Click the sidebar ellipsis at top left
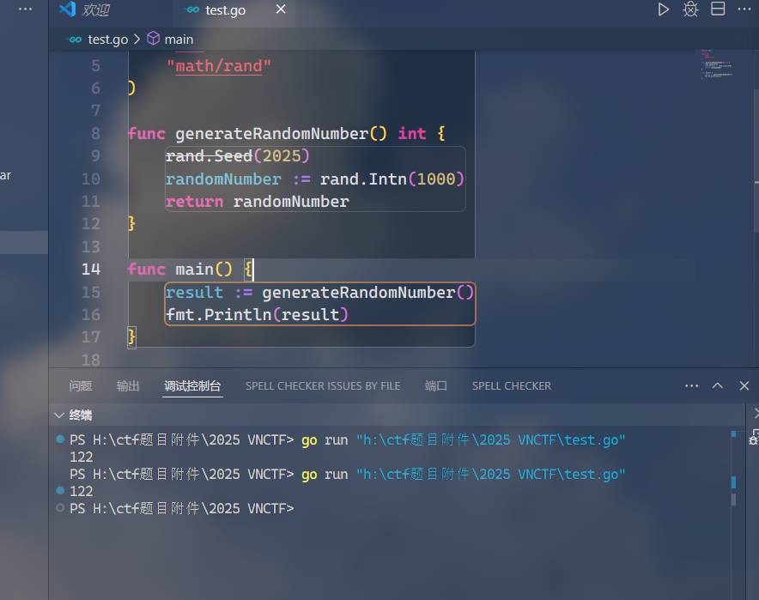This screenshot has height=600, width=759. point(25,9)
